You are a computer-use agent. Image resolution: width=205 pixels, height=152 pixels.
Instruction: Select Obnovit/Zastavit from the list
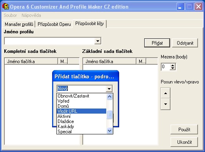tap(82, 96)
